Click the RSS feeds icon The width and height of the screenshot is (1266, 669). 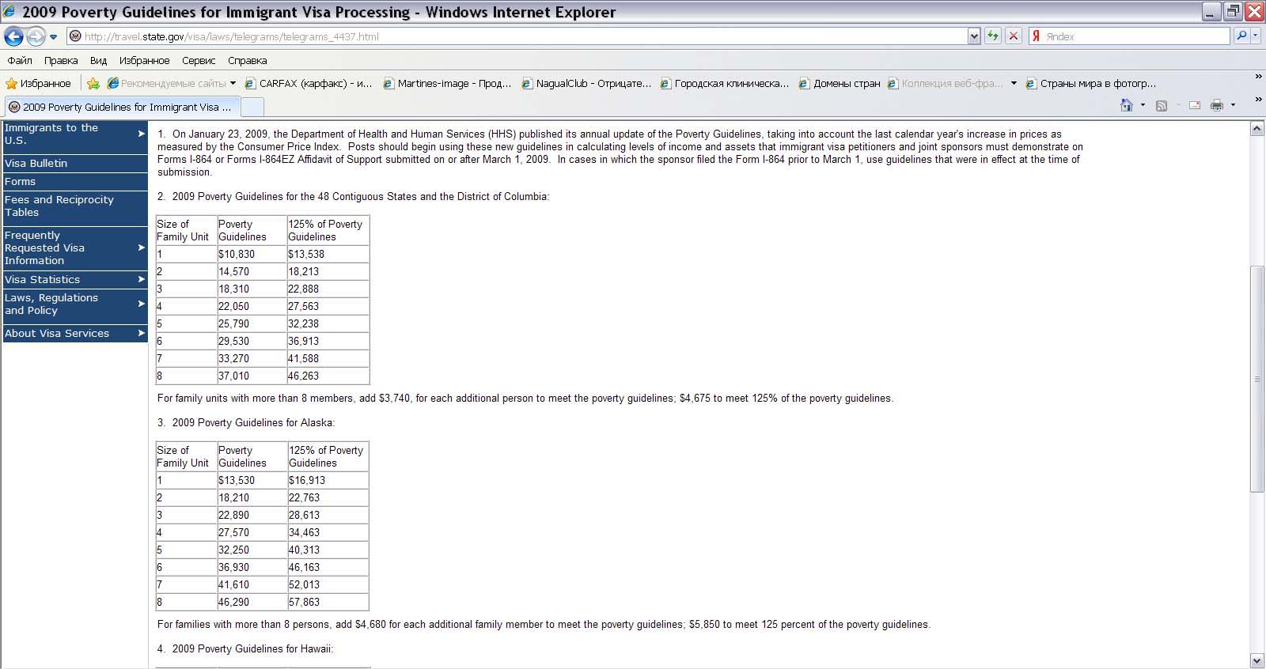(x=1161, y=106)
